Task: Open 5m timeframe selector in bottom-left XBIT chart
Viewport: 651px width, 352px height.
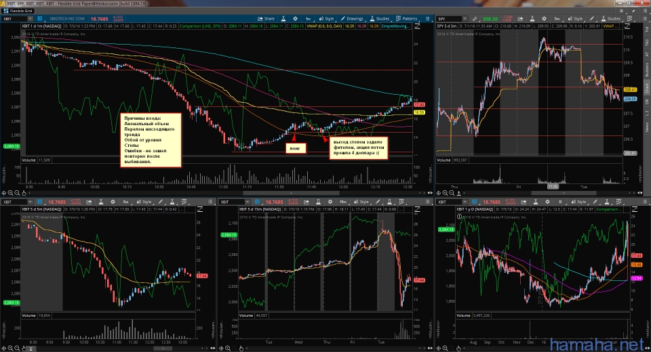Action: coord(125,202)
